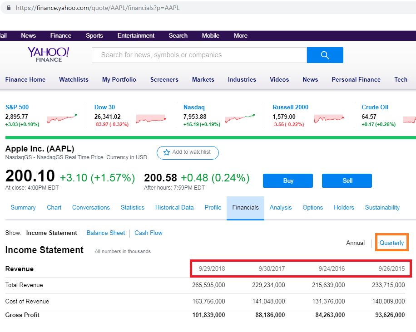The width and height of the screenshot is (416, 332).
Task: Open the Russell 2000 sparkline chart
Action: click(329, 119)
